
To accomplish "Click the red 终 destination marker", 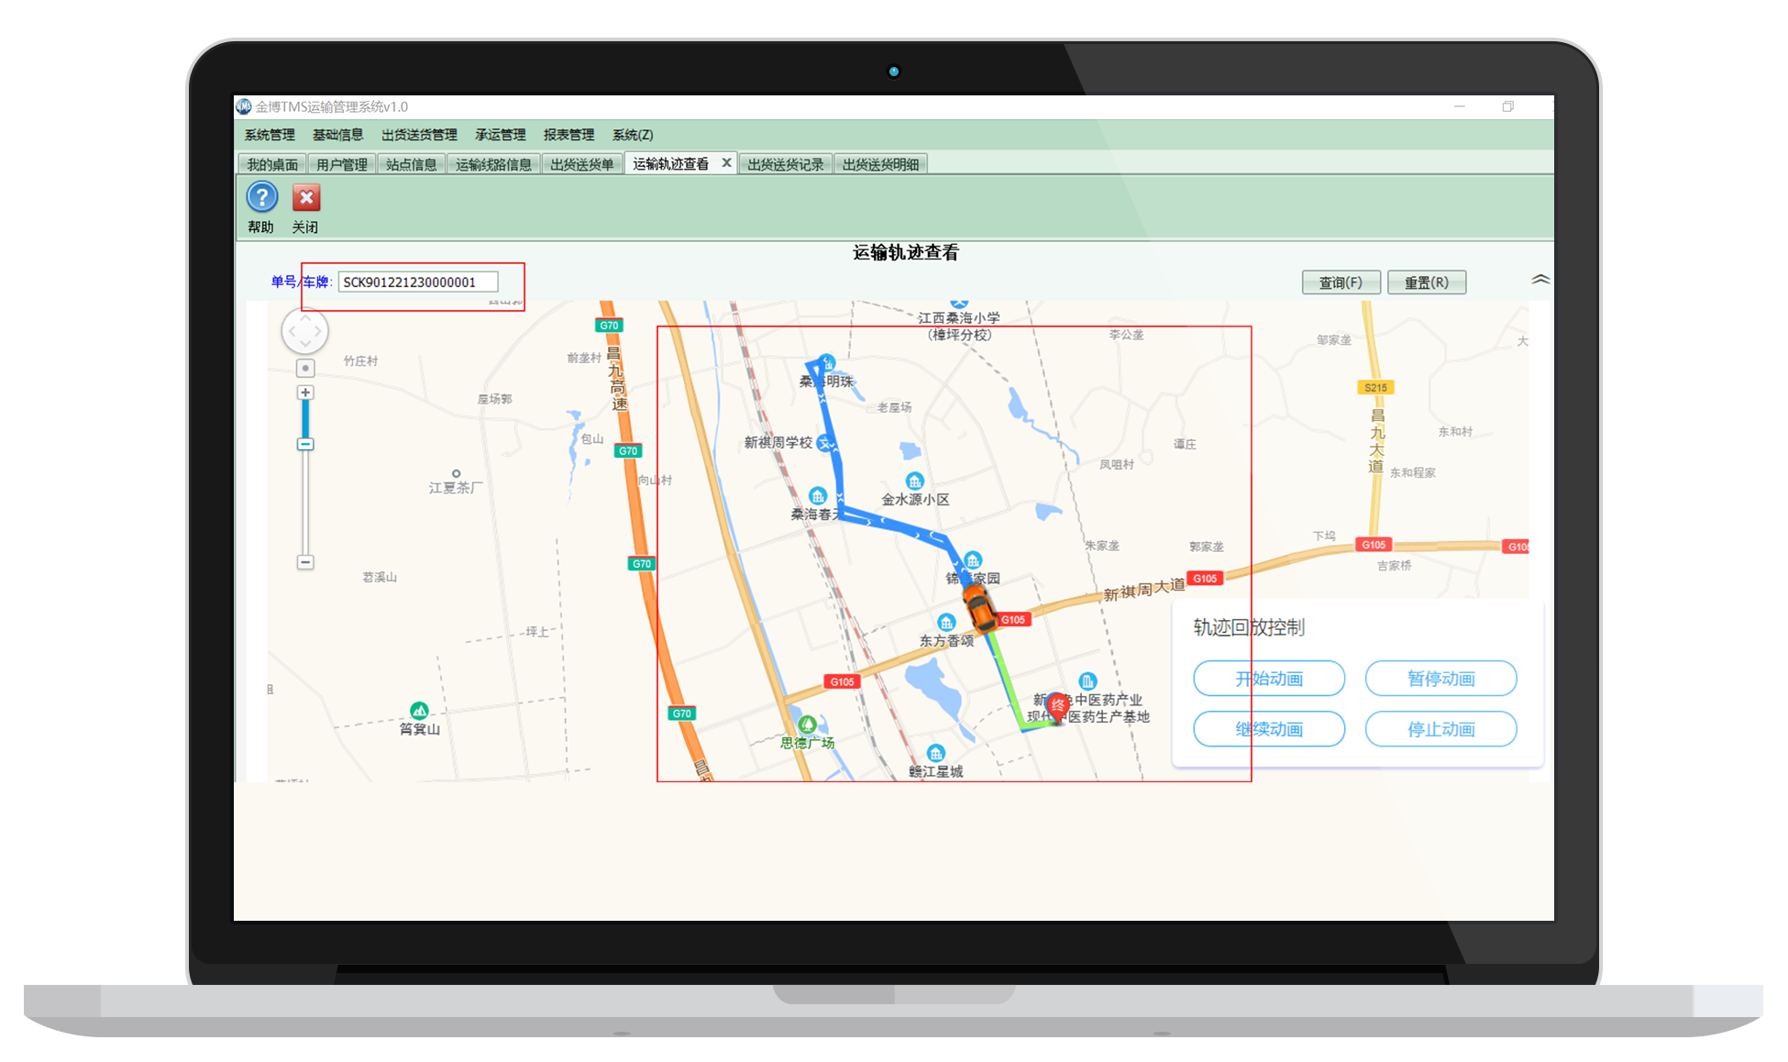I will [x=1058, y=704].
